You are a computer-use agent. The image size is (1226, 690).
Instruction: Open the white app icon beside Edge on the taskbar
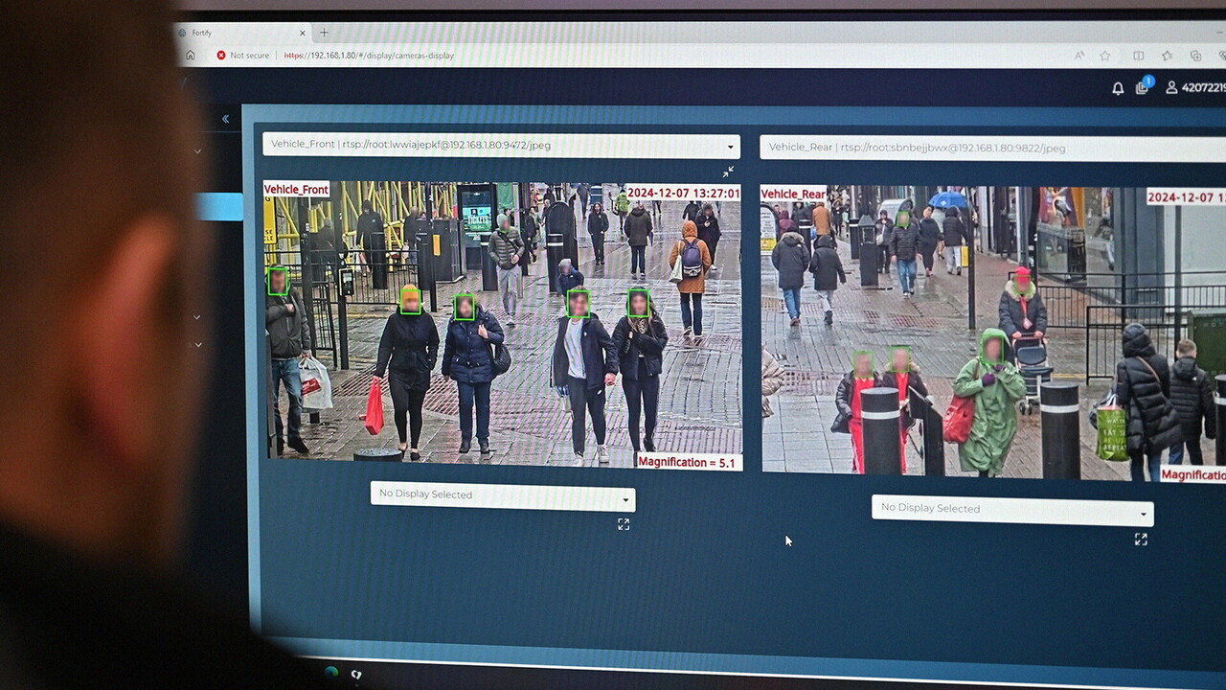coord(356,675)
